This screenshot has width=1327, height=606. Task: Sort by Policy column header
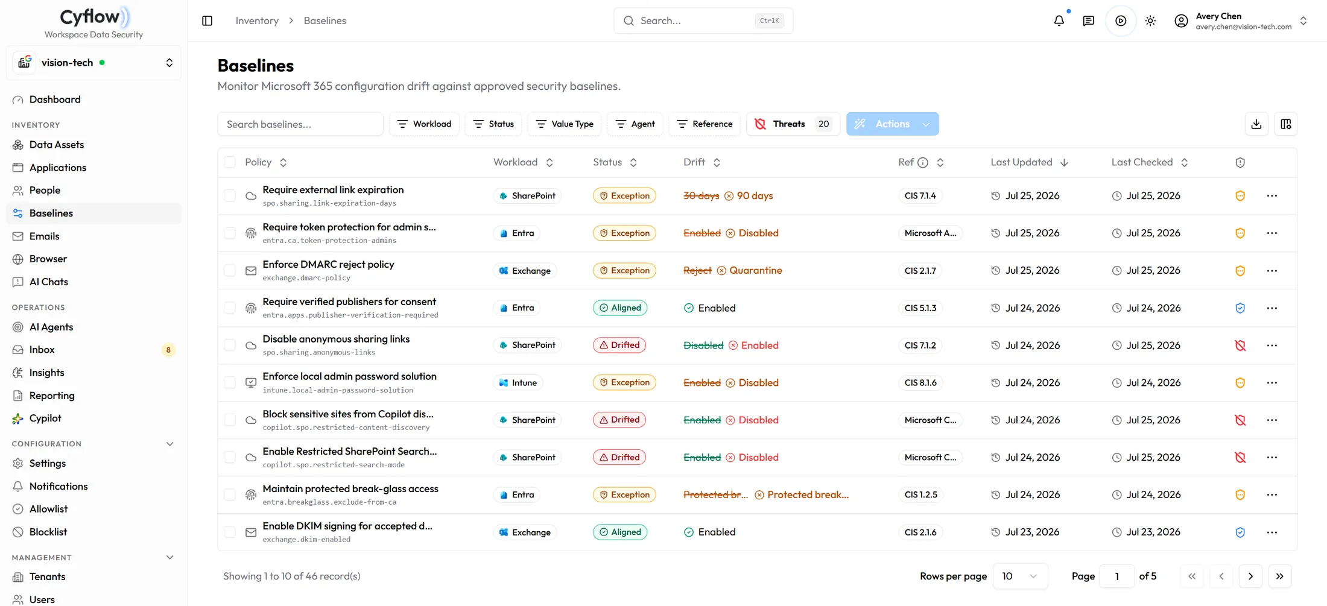click(265, 162)
